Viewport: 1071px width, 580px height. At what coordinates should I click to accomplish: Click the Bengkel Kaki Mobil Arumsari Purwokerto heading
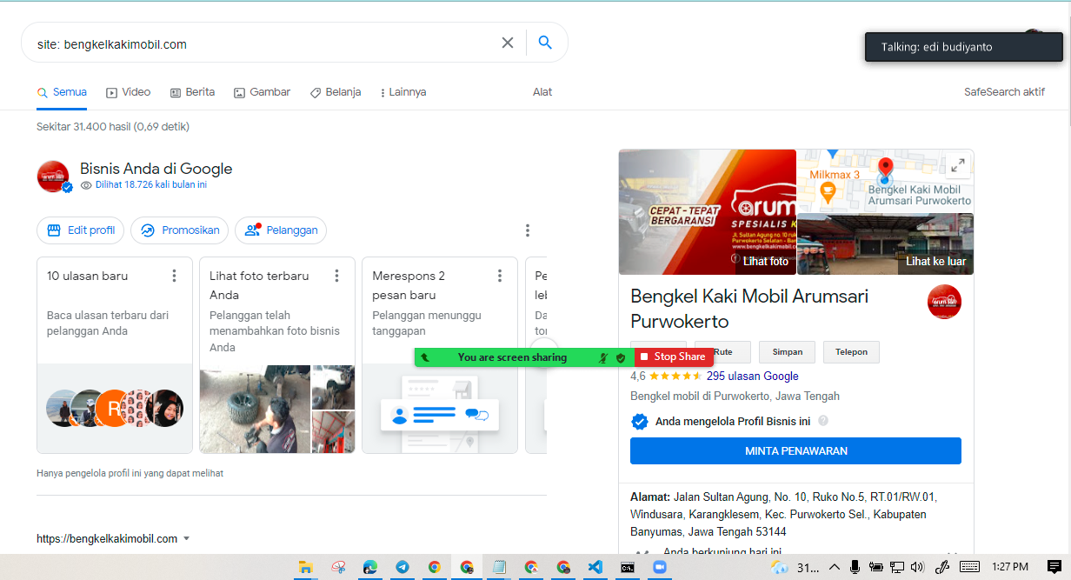pyautogui.click(x=749, y=309)
